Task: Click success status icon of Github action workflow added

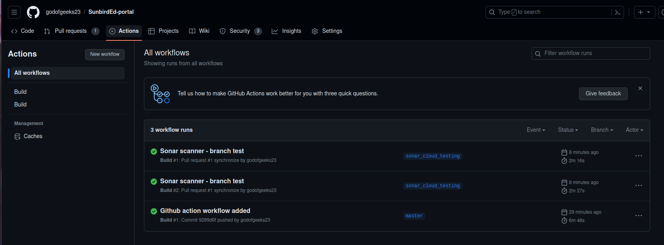Action: pyautogui.click(x=154, y=211)
